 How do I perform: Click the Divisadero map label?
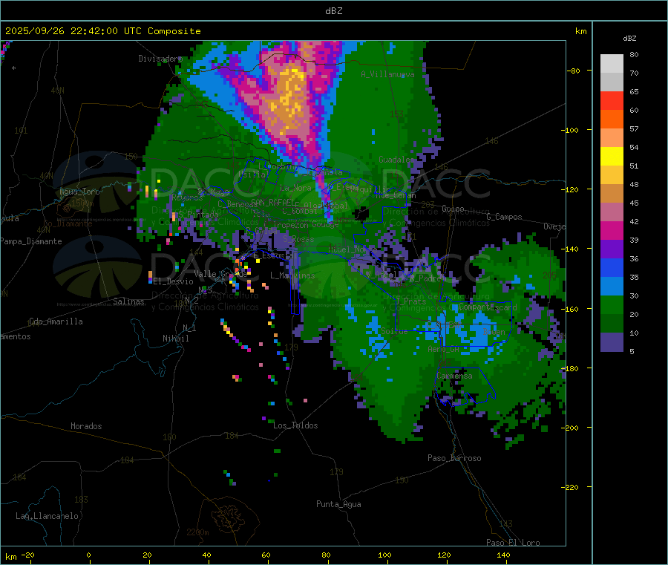[x=160, y=59]
